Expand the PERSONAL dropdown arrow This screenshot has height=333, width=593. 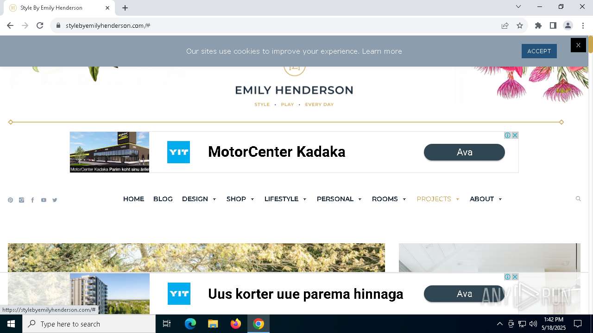coord(360,199)
